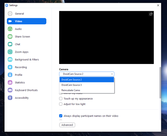This screenshot has width=167, height=136.
Task: Choose DroidCam Source 2 from the list
Action: 87,80
